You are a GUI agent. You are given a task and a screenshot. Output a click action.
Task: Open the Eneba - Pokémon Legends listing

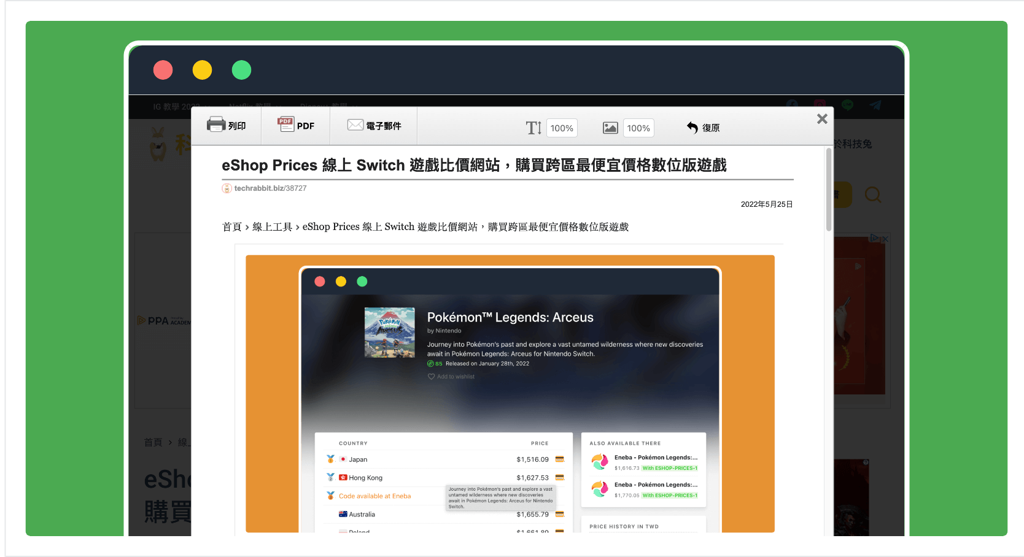pyautogui.click(x=656, y=457)
